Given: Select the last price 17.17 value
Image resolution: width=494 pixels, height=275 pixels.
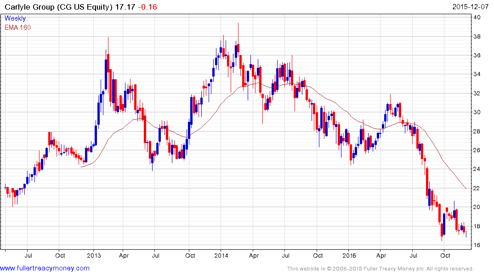Looking at the screenshot, I should 125,7.
